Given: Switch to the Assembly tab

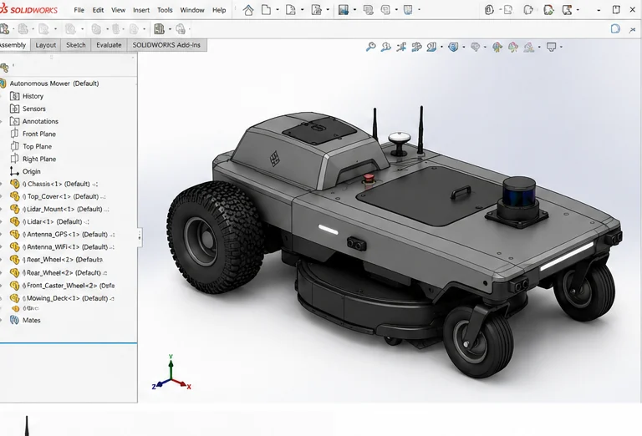Looking at the screenshot, I should point(14,45).
